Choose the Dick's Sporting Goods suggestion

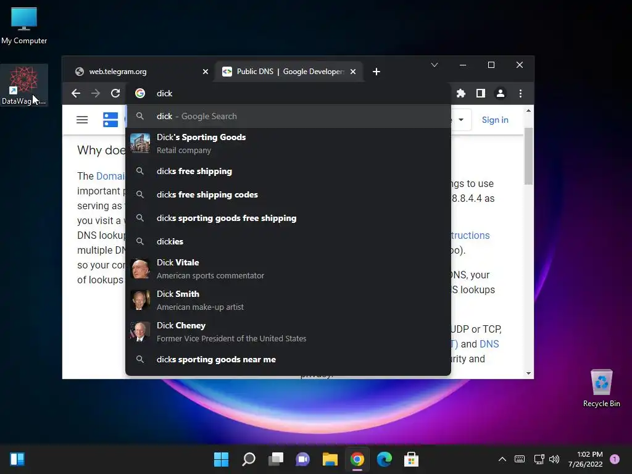(x=288, y=143)
